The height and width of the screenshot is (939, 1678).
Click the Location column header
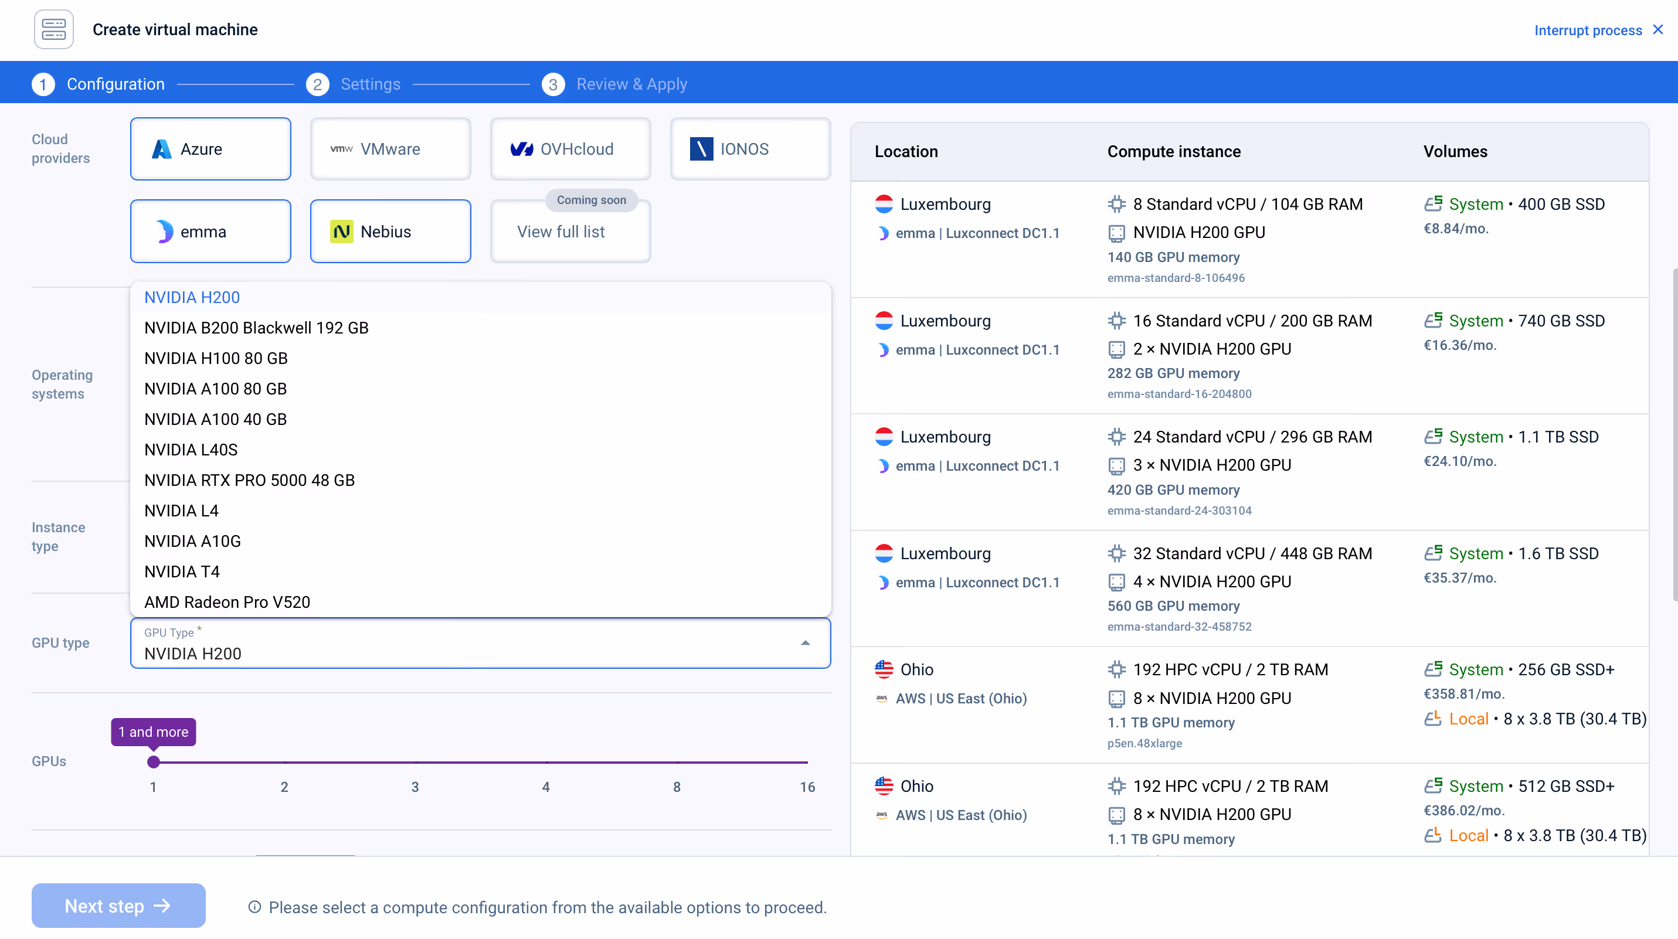906,152
